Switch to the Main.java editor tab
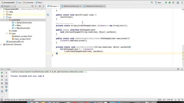The height and width of the screenshot is (103, 184). pos(53,6)
